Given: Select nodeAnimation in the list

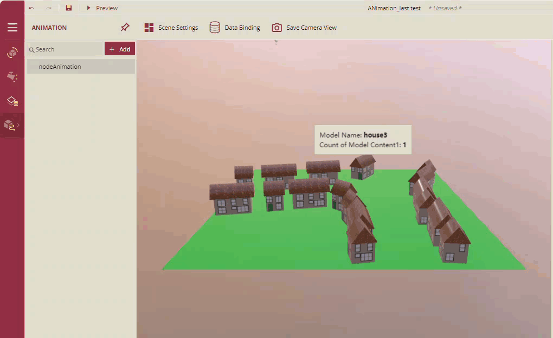Looking at the screenshot, I should [x=60, y=67].
